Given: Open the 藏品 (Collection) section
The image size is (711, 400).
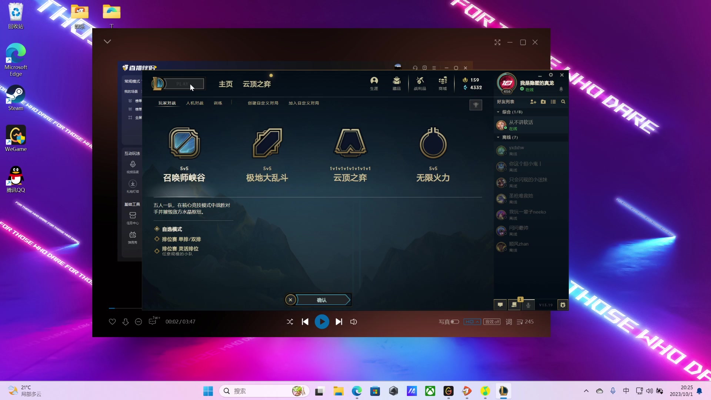Looking at the screenshot, I should pos(397,83).
